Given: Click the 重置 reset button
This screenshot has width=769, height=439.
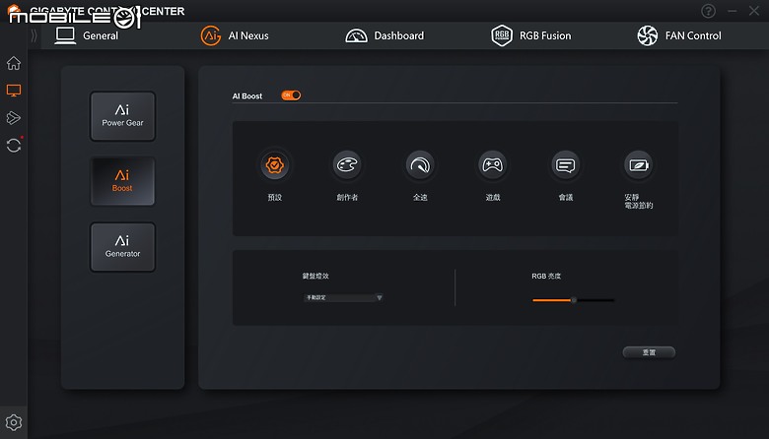Looking at the screenshot, I should [x=649, y=352].
